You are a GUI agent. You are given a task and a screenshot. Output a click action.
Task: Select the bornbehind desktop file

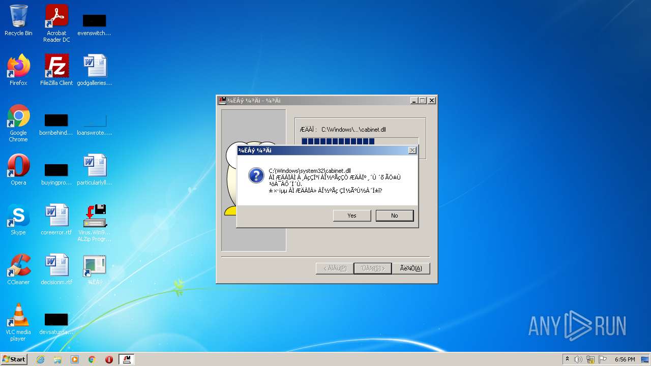[x=56, y=125]
